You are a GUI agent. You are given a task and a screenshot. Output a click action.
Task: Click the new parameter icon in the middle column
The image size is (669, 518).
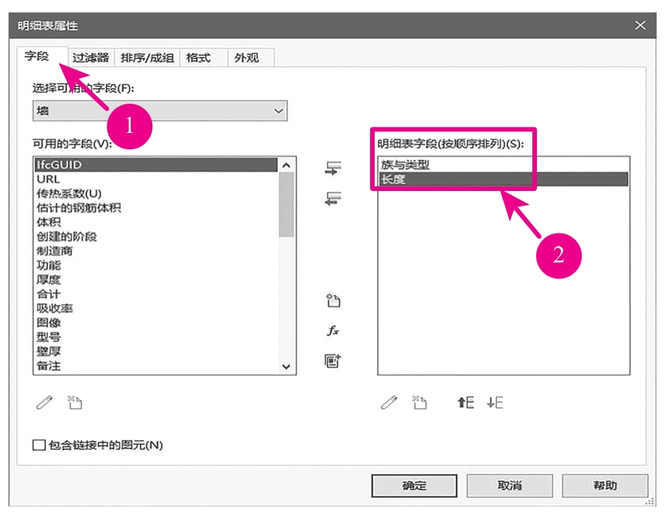pos(333,301)
